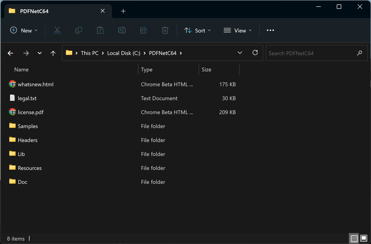Click the Resources folder icon
Image resolution: width=371 pixels, height=244 pixels.
pyautogui.click(x=12, y=167)
